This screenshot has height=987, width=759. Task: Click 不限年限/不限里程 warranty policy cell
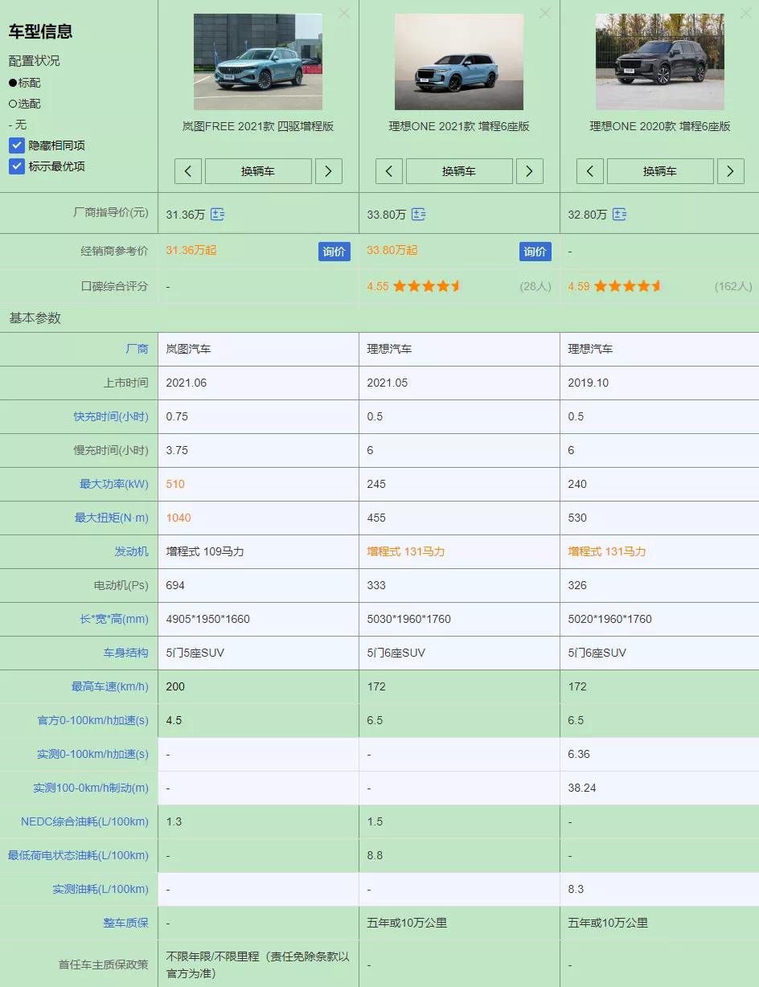point(258,964)
